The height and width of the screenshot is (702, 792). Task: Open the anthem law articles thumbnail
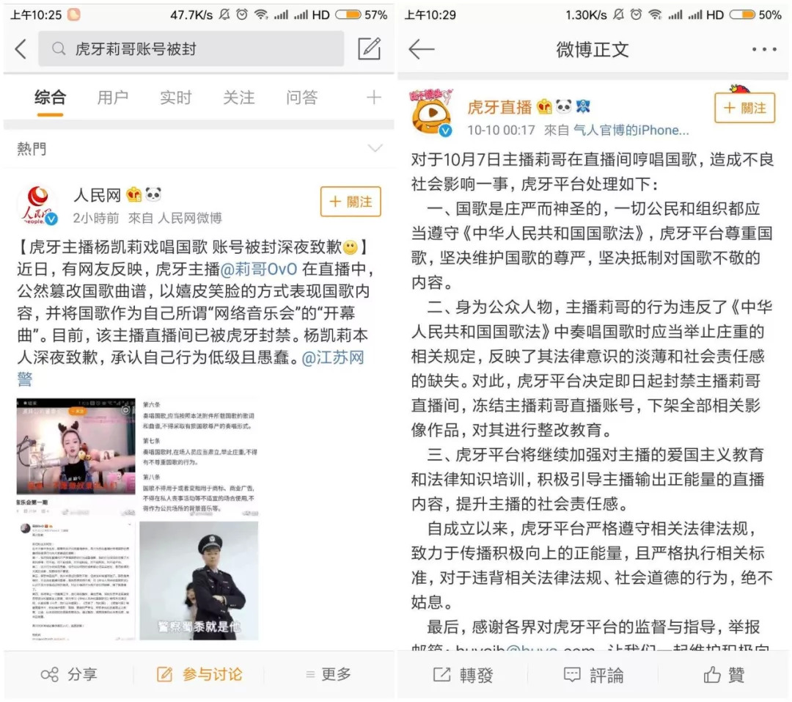199,458
